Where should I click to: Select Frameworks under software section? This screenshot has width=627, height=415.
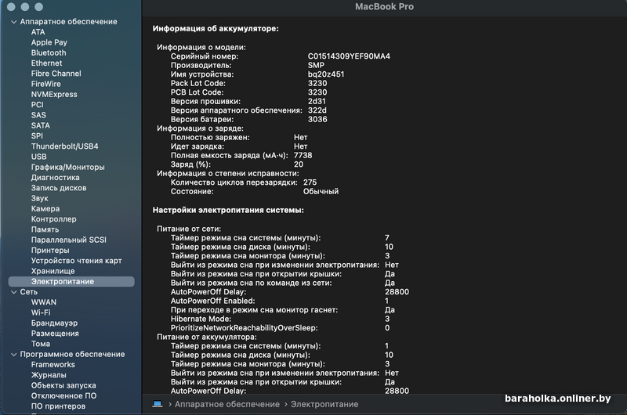pos(53,365)
